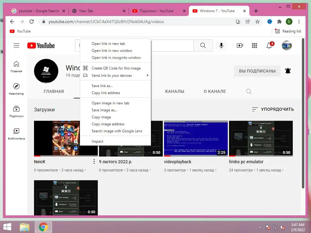
Task: Open the YouTube apps grid icon
Action: (255, 46)
